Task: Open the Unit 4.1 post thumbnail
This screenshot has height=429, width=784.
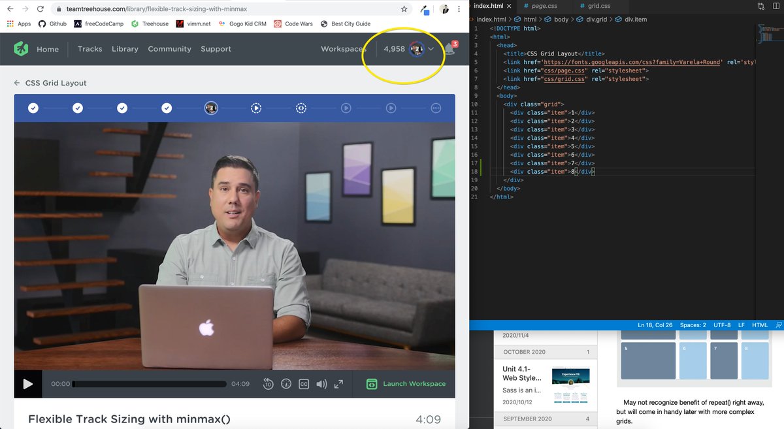Action: click(570, 385)
